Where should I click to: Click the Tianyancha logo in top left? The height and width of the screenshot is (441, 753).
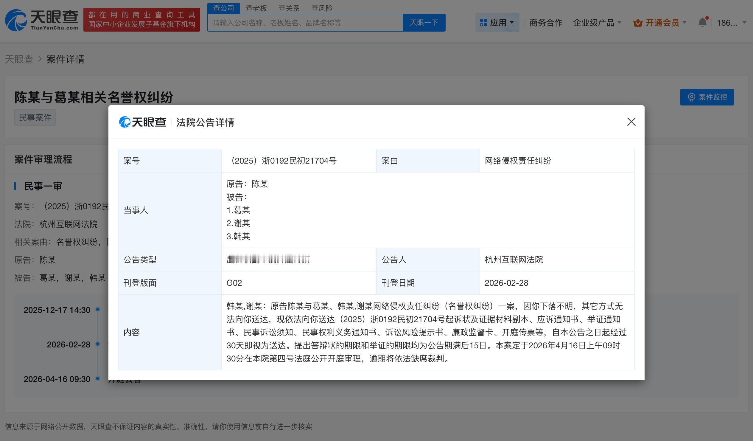[42, 20]
